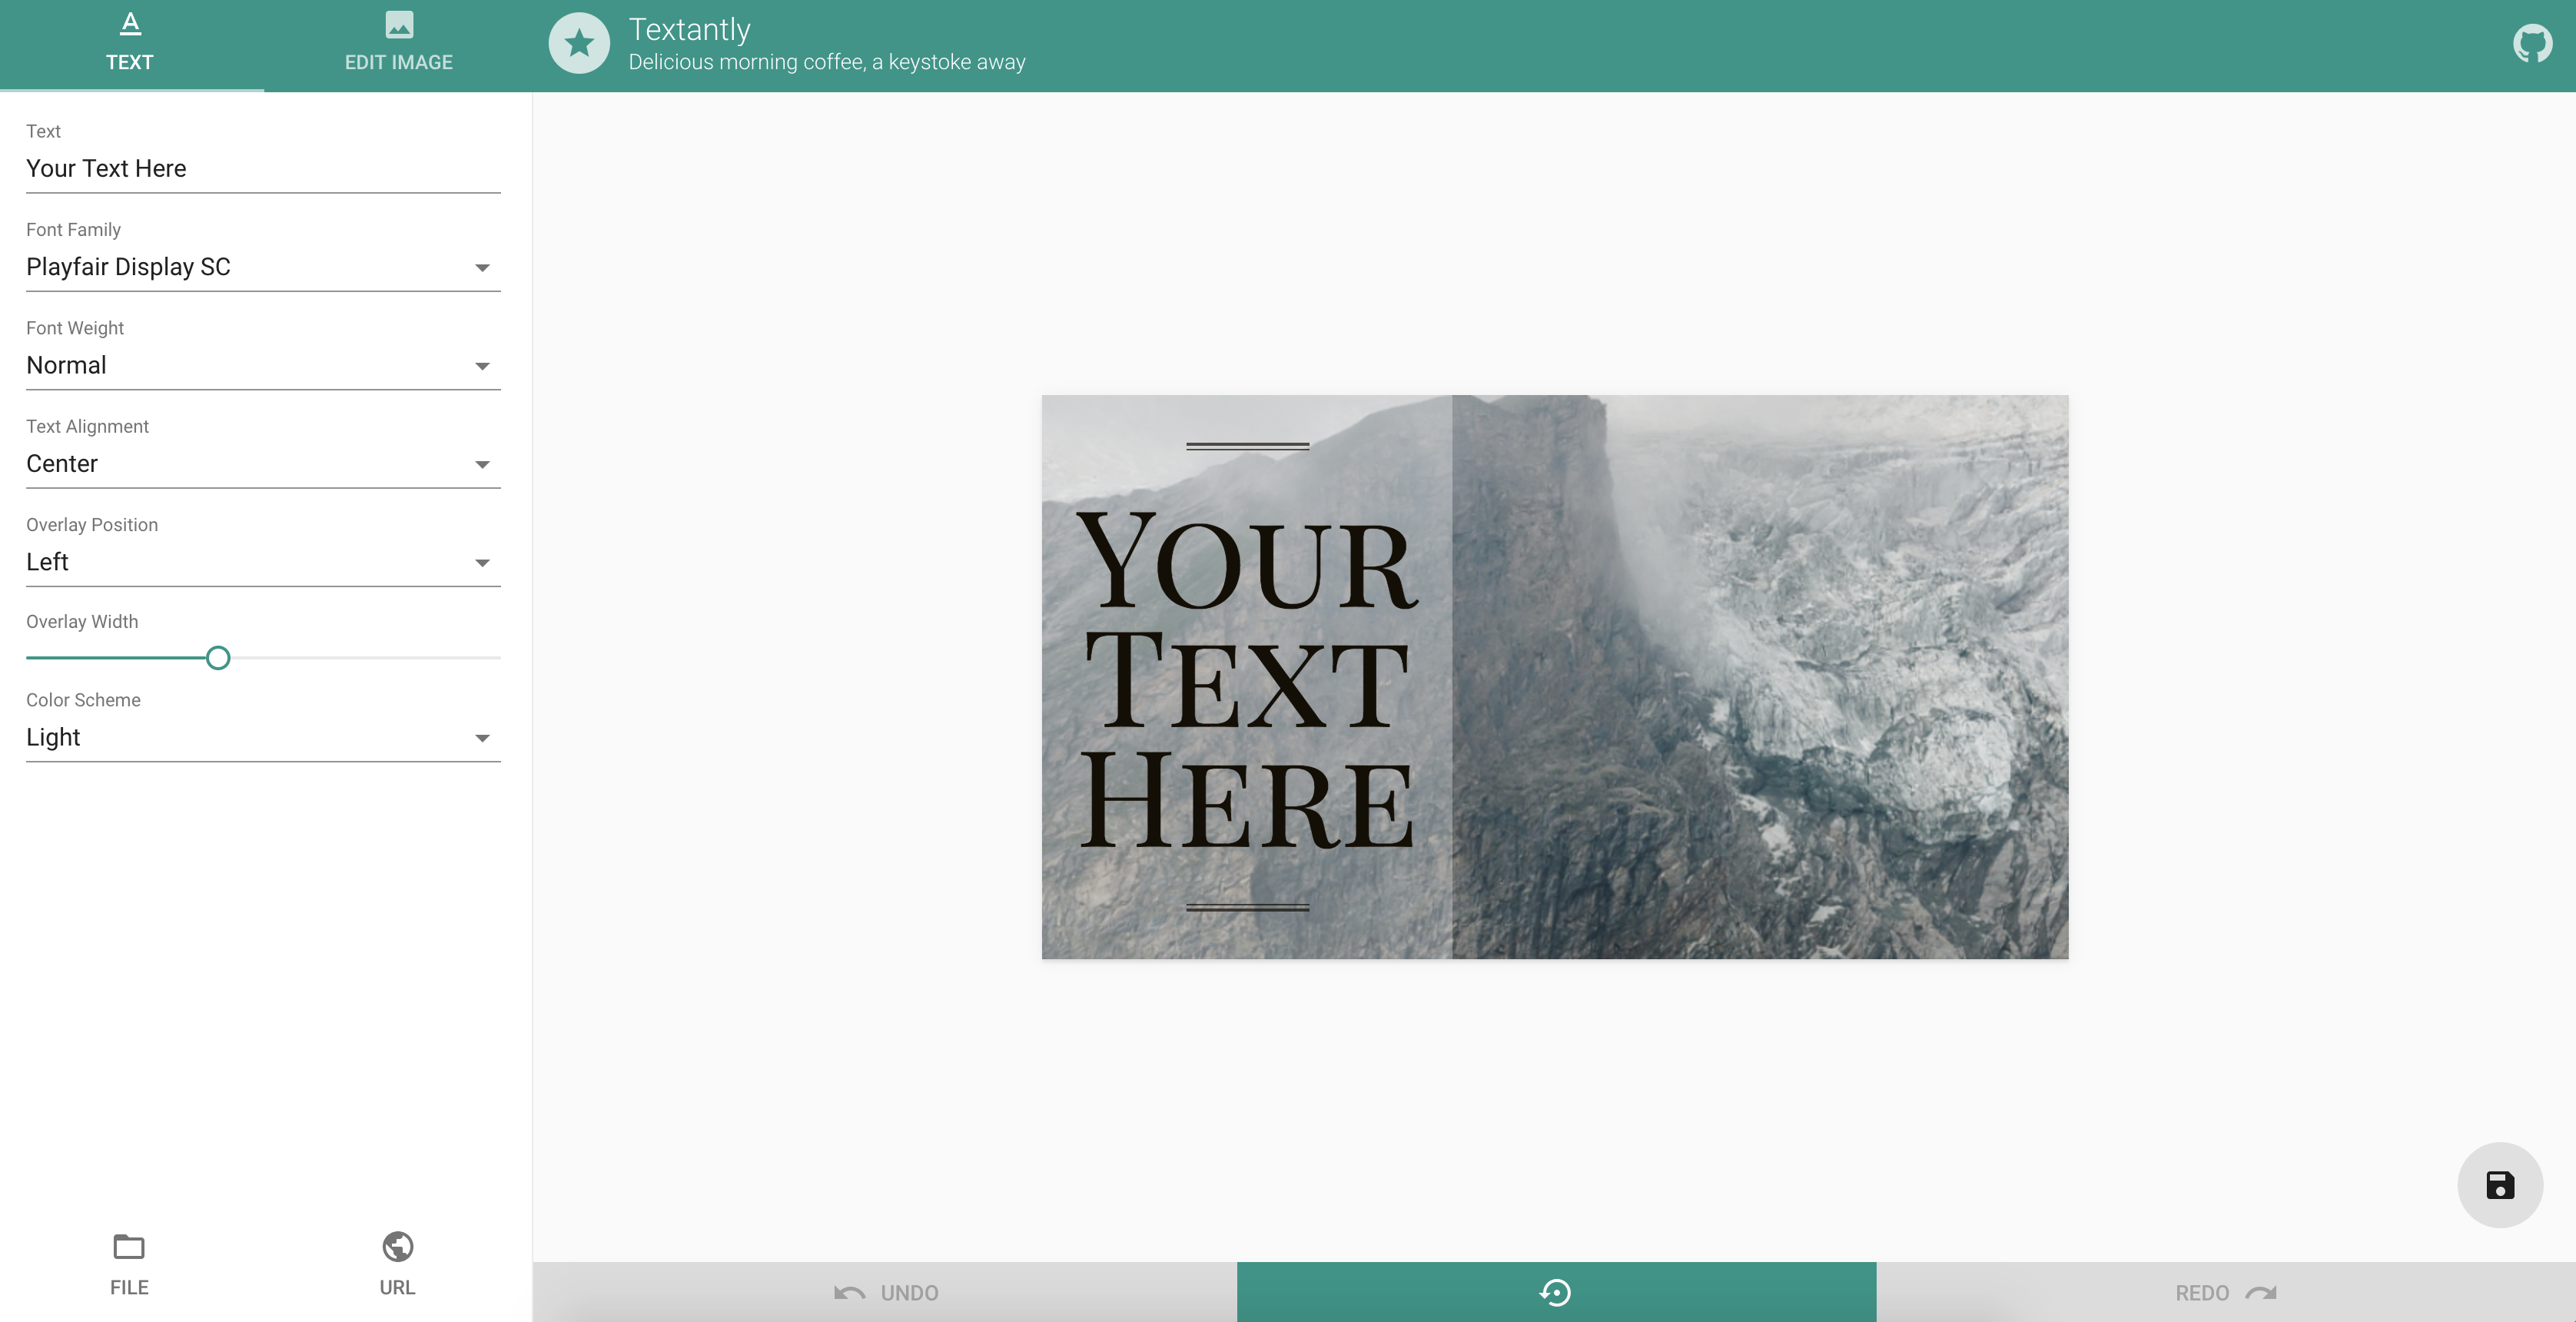The height and width of the screenshot is (1322, 2576).
Task: Expand the Text Alignment dropdown
Action: click(x=262, y=464)
